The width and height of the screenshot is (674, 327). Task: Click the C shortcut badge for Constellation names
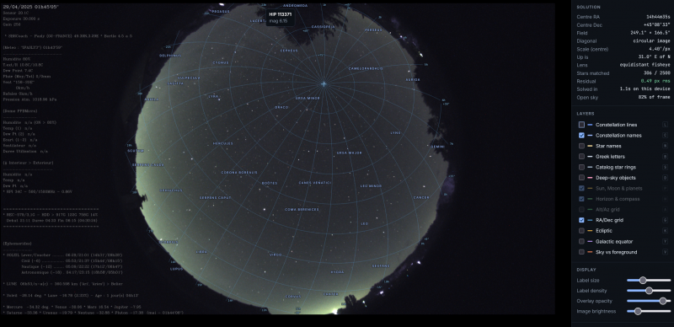click(x=665, y=135)
